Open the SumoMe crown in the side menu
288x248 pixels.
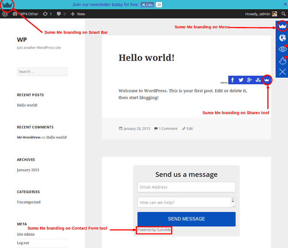282,27
